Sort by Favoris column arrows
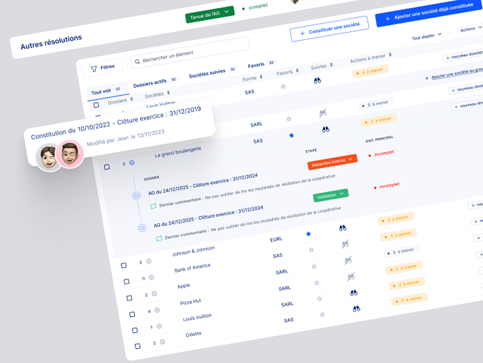Screen dimensions: 483x363 (297, 71)
